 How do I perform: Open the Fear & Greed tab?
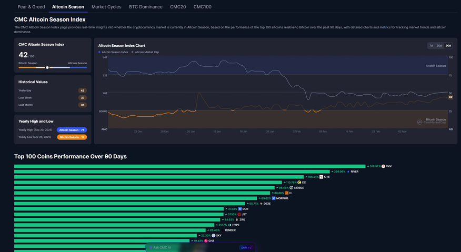pyautogui.click(x=31, y=7)
